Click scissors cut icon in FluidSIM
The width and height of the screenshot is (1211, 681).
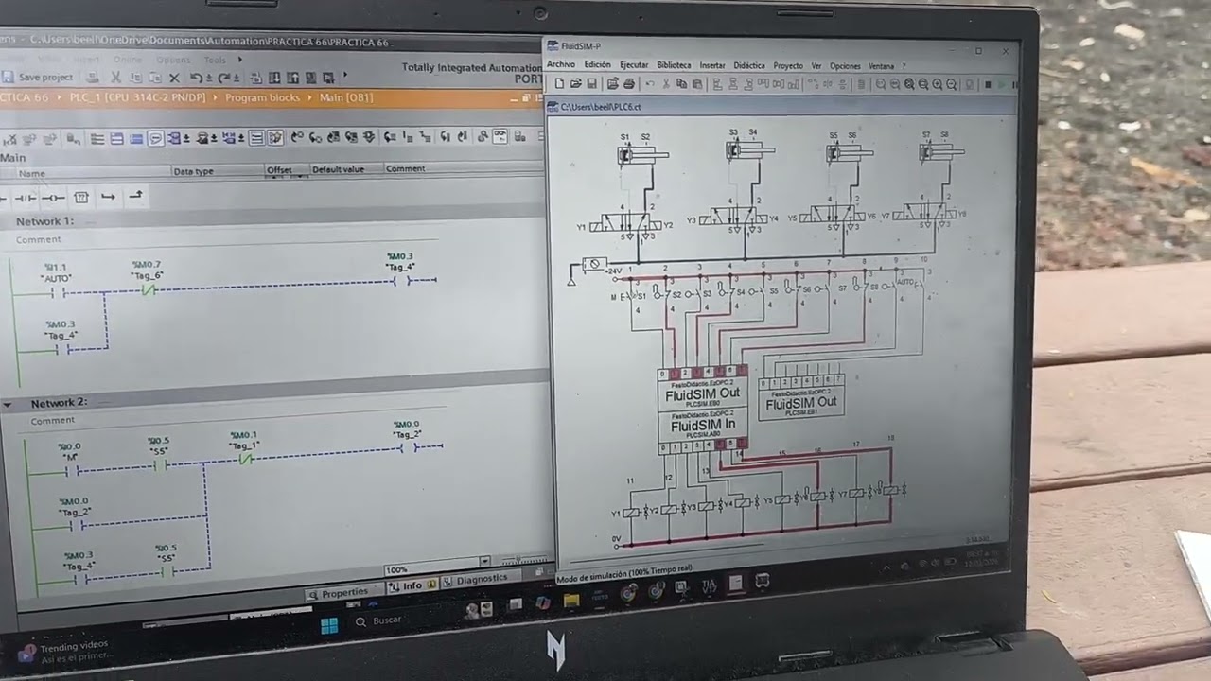666,84
